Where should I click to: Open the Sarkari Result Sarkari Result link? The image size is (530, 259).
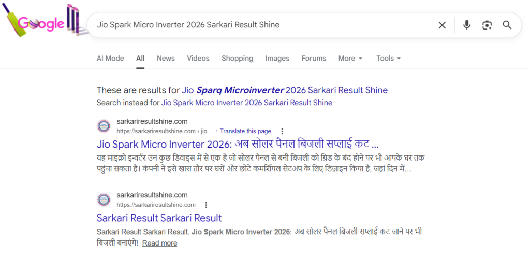(x=159, y=218)
